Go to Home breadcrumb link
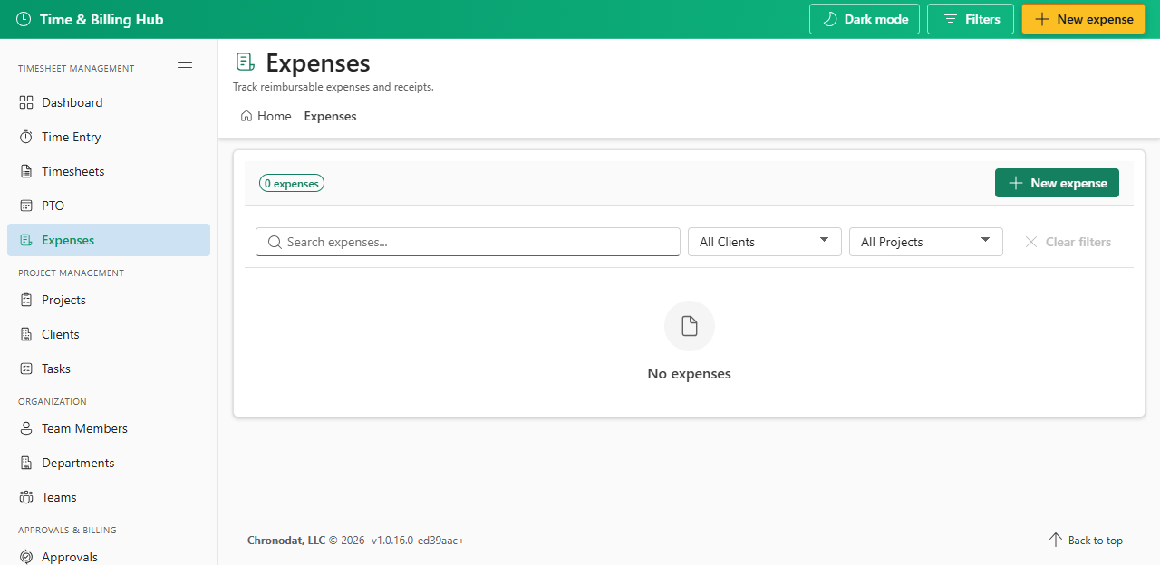Screen dimensions: 1160x565 tap(266, 116)
